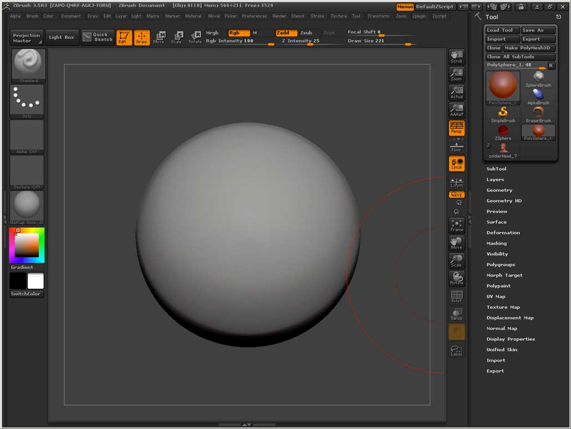Image resolution: width=571 pixels, height=429 pixels.
Task: Click the Frame mesh icon
Action: [x=456, y=225]
